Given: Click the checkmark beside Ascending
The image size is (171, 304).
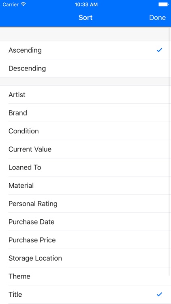Looking at the screenshot, I should (x=159, y=50).
